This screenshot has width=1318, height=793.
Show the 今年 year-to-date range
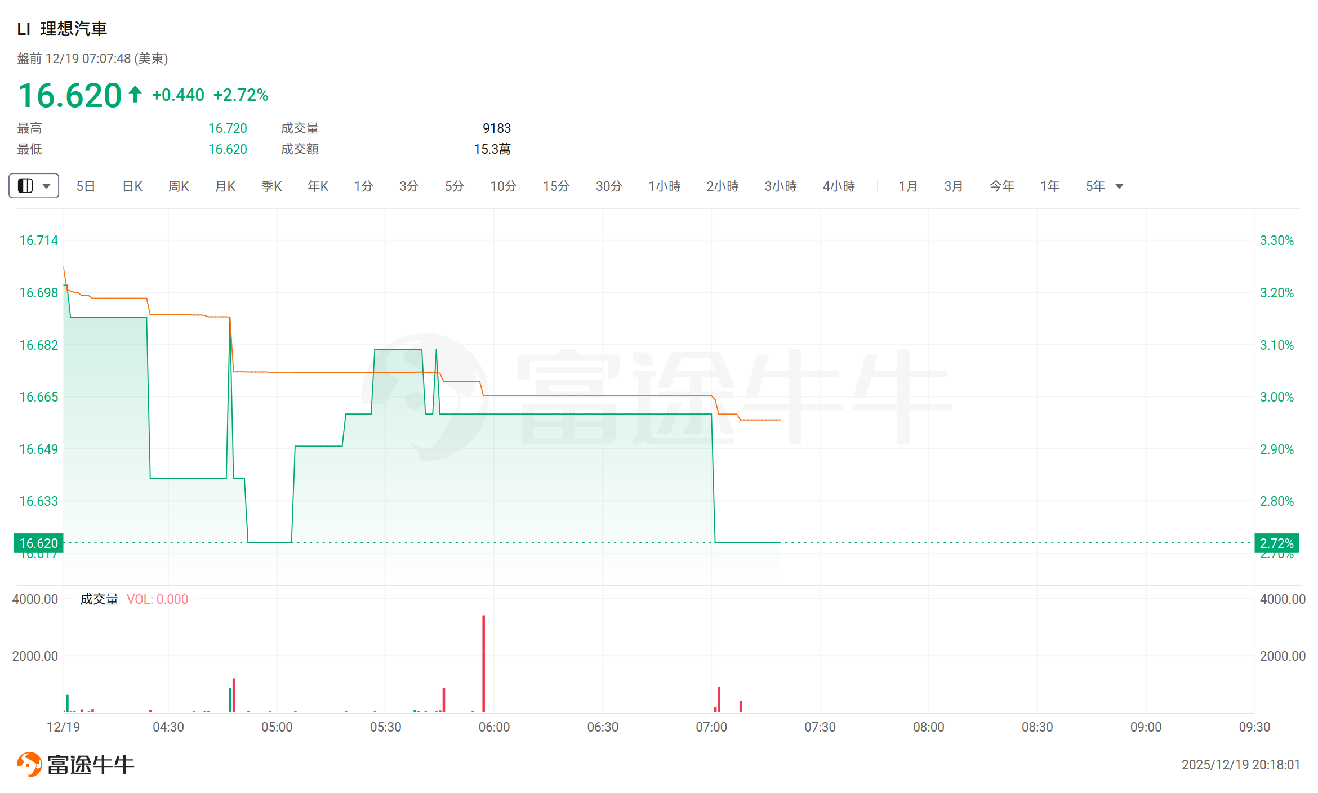1001,186
